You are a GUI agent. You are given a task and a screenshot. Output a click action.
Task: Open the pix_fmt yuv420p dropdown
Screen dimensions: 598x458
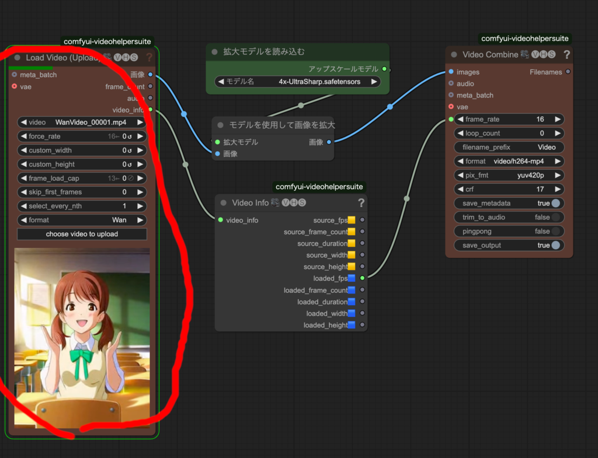(x=509, y=175)
